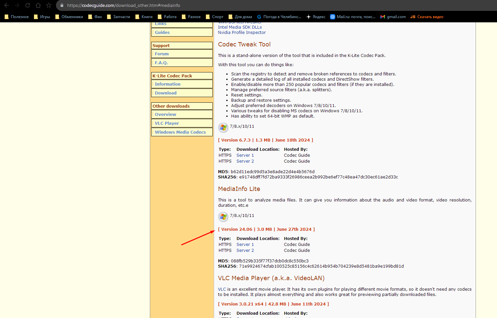Open K-Lite Codec Pack Download page
The image size is (497, 318).
click(x=166, y=93)
